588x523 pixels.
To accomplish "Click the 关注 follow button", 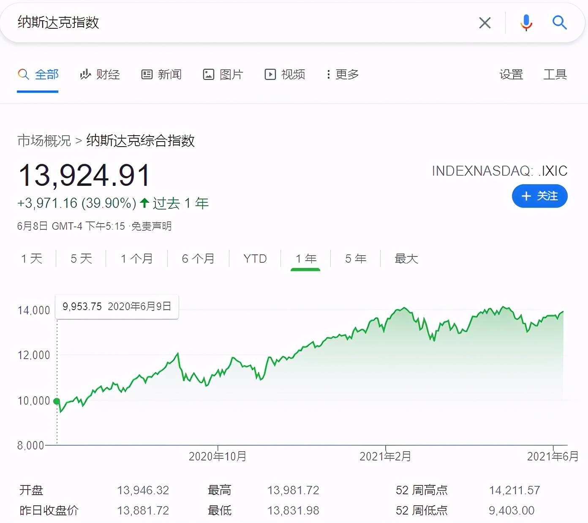I will pos(539,196).
